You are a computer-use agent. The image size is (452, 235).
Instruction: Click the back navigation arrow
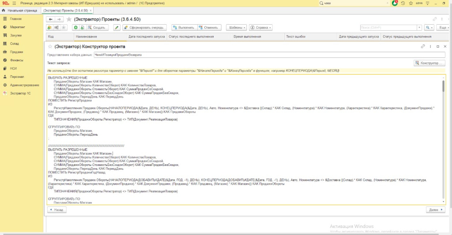click(x=50, y=19)
